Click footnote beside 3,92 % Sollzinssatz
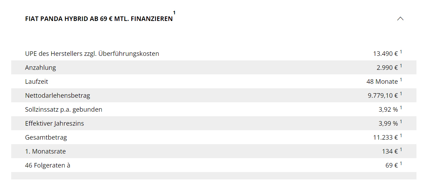 401,108
